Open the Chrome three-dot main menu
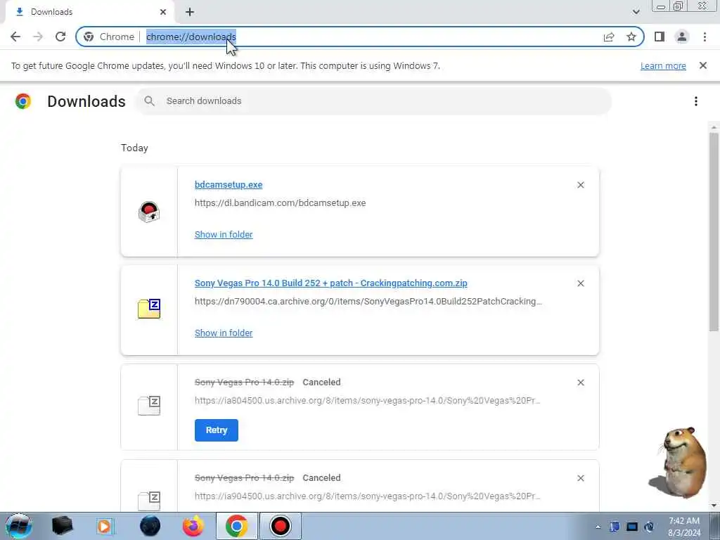Viewport: 720px width, 540px height. pyautogui.click(x=705, y=37)
